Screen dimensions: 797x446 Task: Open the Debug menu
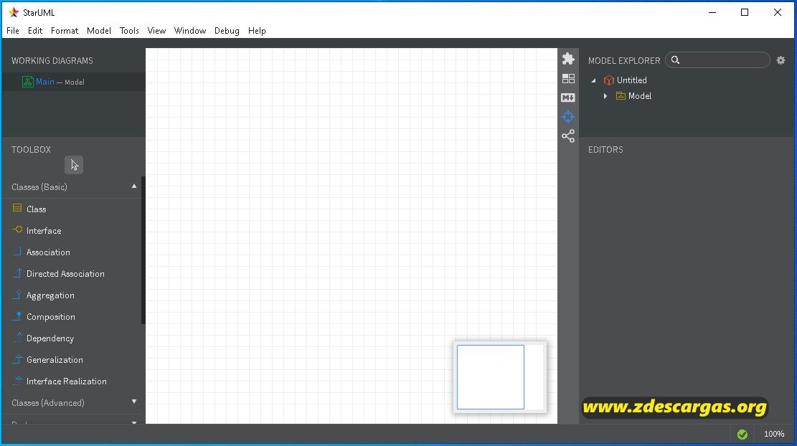[x=227, y=31]
